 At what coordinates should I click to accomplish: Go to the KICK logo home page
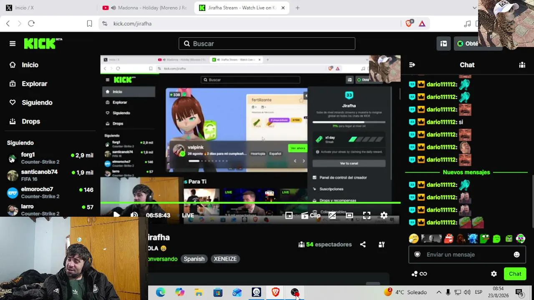tap(43, 43)
